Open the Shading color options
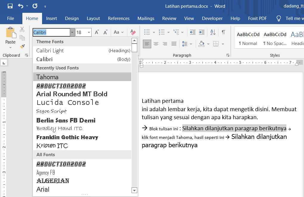Image resolution: width=304 pixels, height=197 pixels. click(x=208, y=44)
